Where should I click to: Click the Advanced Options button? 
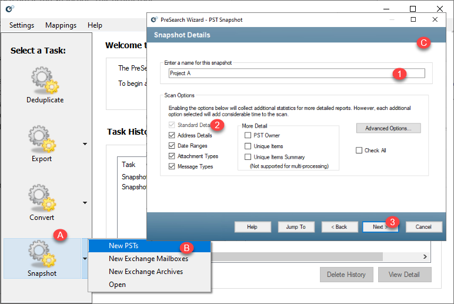388,128
